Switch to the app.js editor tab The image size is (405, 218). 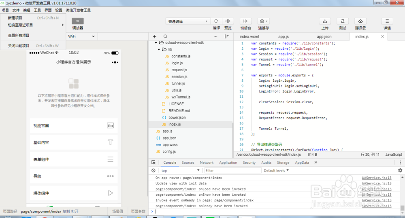click(283, 37)
